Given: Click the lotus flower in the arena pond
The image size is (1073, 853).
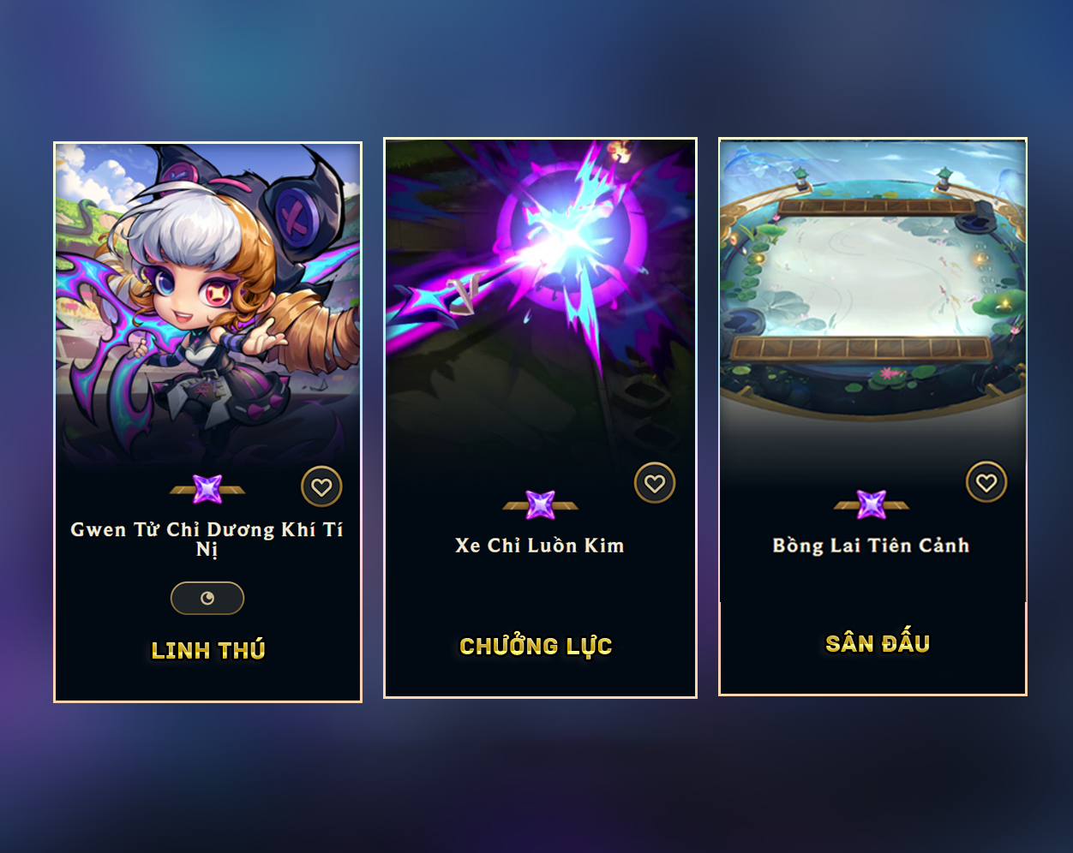Looking at the screenshot, I should (886, 374).
